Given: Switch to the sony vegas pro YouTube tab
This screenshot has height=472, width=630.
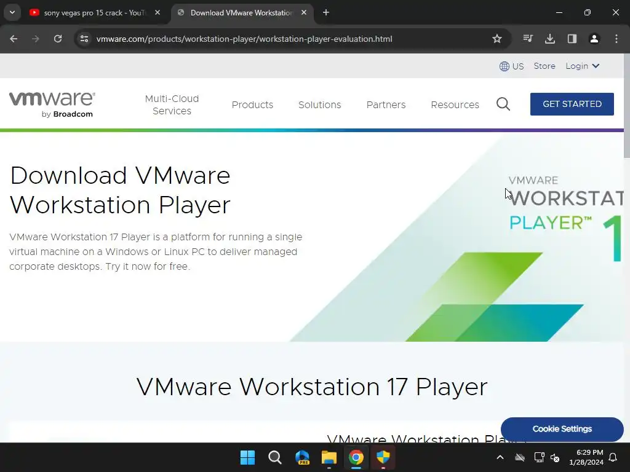Looking at the screenshot, I should click(x=95, y=13).
